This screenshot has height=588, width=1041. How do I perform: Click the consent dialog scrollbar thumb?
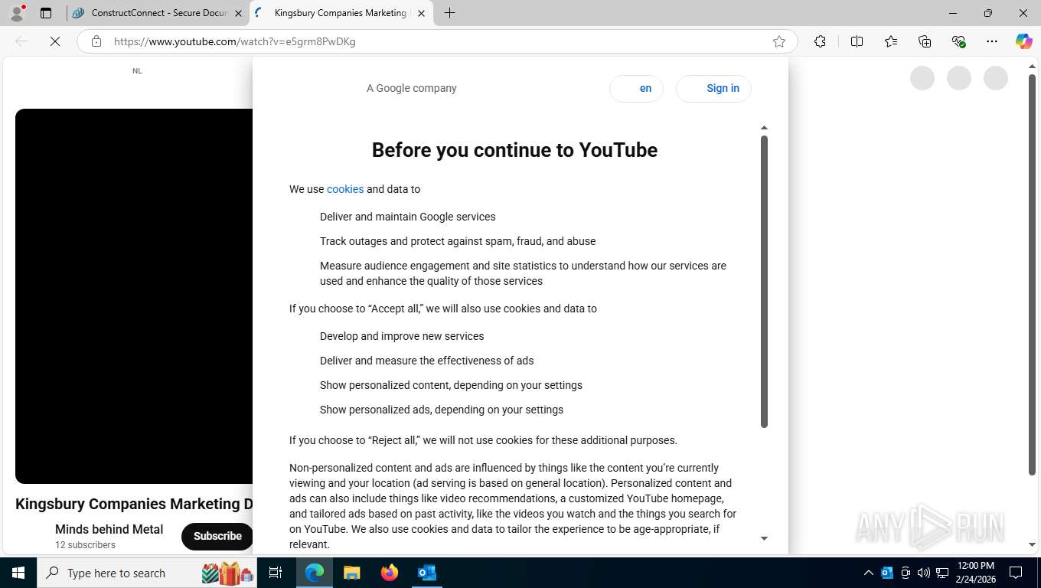pyautogui.click(x=764, y=282)
